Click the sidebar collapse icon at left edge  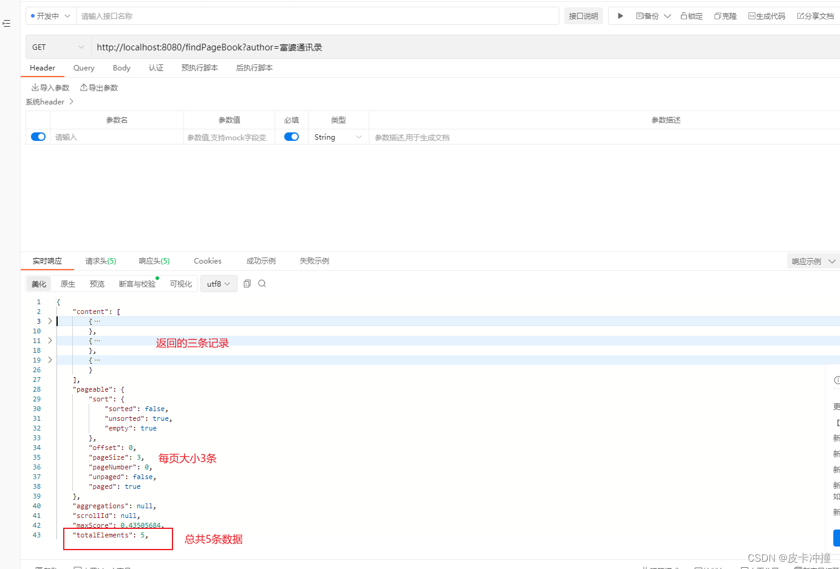coord(6,23)
